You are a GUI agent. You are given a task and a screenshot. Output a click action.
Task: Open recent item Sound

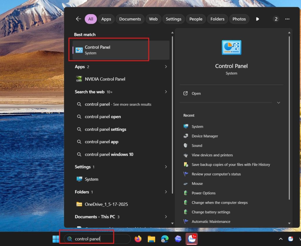[197, 145]
